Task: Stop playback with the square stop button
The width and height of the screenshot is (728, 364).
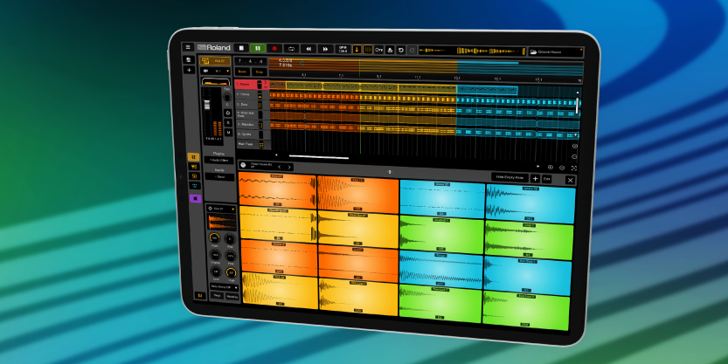Action: tap(241, 48)
